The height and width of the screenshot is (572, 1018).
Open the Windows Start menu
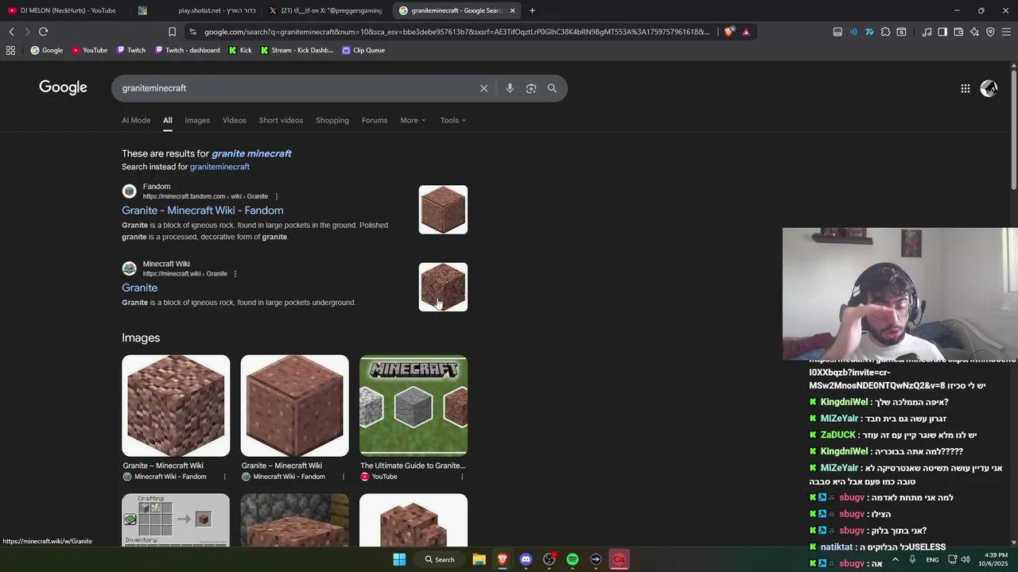(399, 559)
